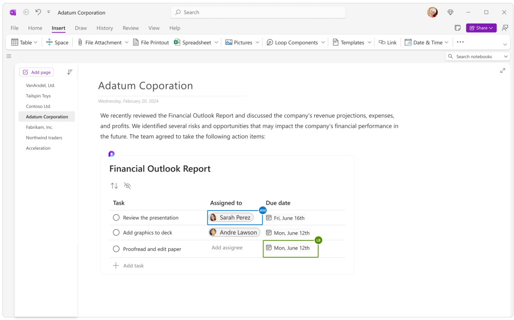Image resolution: width=514 pixels, height=320 pixels.
Task: Insert Loop Components
Action: tap(292, 42)
